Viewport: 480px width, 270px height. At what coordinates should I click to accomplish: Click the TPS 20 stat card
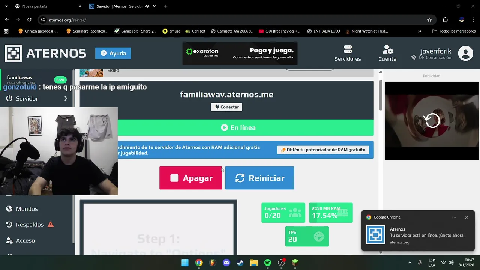point(307,237)
